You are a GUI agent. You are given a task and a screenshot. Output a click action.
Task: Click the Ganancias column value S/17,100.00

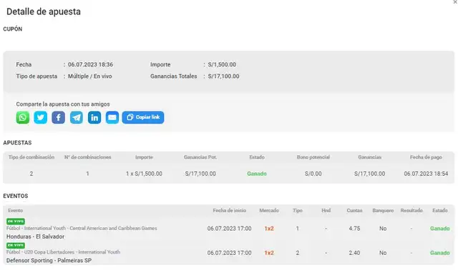tap(369, 174)
